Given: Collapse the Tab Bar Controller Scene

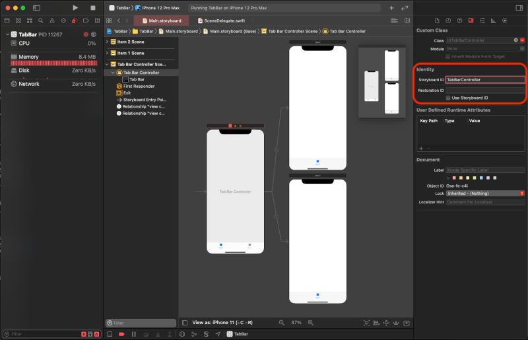Looking at the screenshot, I should [x=108, y=64].
